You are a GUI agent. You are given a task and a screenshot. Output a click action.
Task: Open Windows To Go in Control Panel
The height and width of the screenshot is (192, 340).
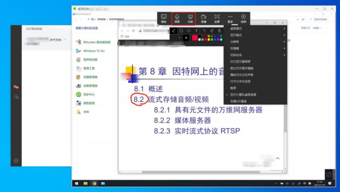click(x=90, y=51)
